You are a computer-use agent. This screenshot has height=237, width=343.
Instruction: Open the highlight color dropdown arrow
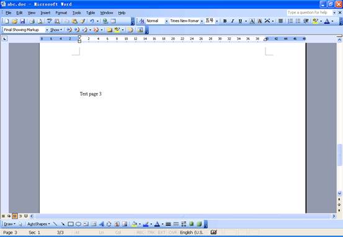pos(321,21)
